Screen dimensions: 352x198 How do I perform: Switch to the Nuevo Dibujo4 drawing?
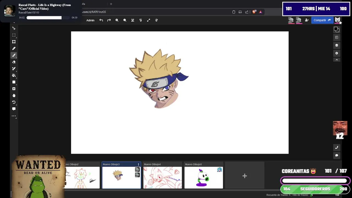coord(163,178)
